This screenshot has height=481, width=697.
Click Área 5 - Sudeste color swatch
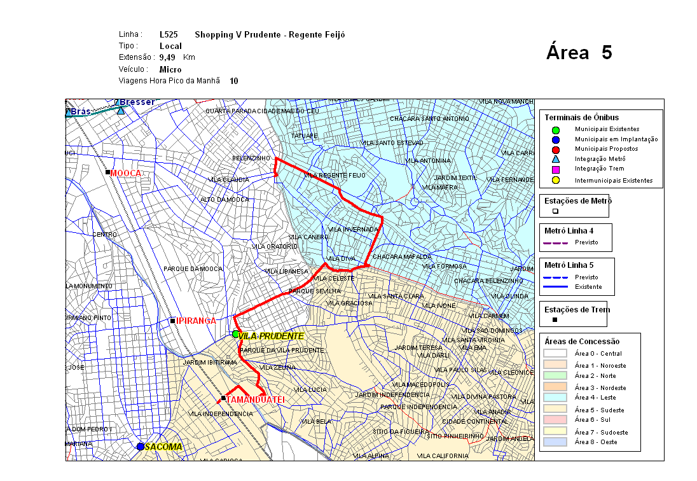[x=555, y=409]
